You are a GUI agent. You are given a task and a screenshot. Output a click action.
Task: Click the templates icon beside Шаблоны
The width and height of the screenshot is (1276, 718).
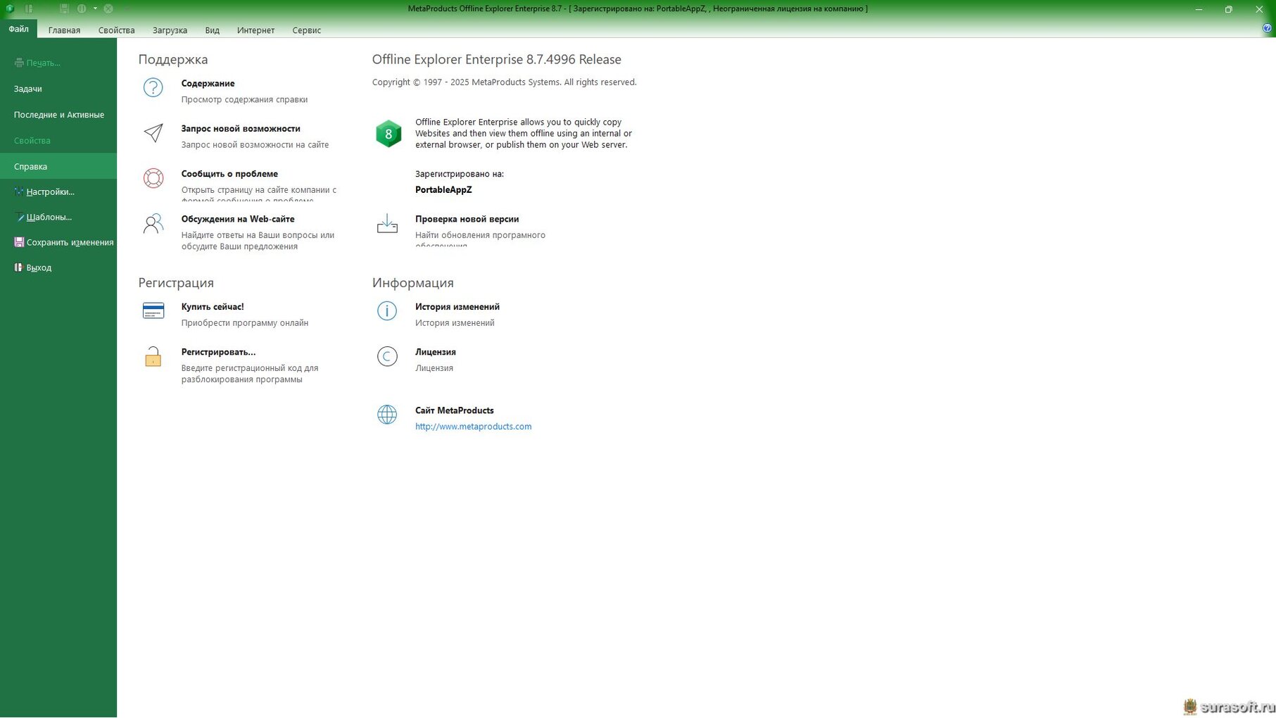(x=19, y=217)
